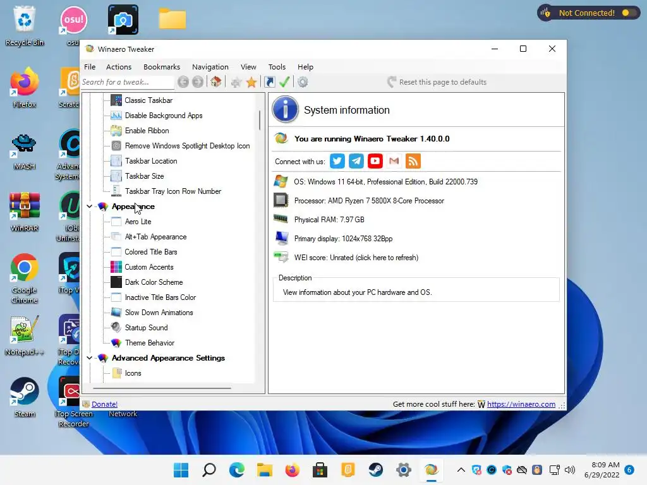Toggle the Not Connected switch
The image size is (647, 485).
pos(629,13)
